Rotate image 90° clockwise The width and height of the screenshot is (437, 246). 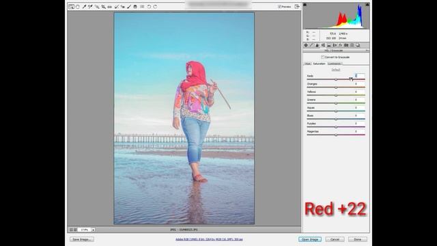point(155,6)
